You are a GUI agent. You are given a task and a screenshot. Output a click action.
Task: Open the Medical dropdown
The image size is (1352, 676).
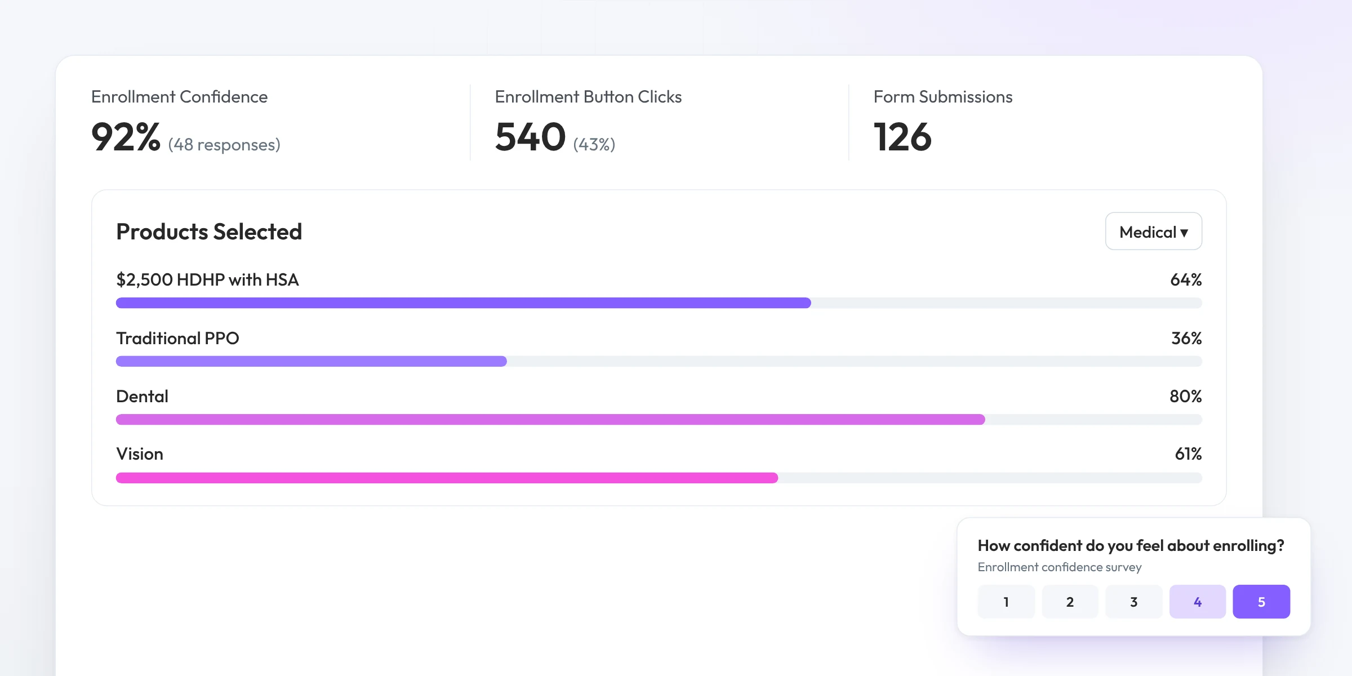click(1153, 232)
